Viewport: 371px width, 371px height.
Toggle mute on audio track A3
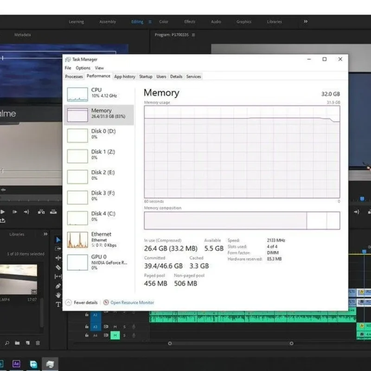(x=115, y=327)
